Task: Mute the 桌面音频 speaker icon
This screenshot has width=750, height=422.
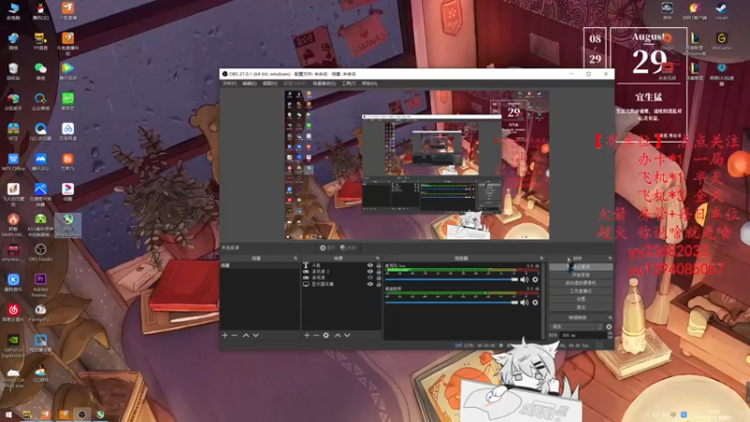Action: [525, 302]
